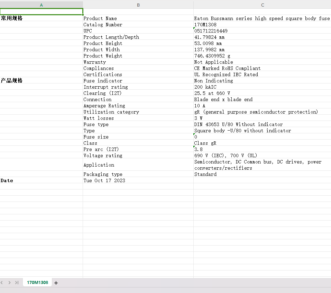The image size is (331, 293).
Task: Select the product name value starting 'Eaton Bussmann'
Action: tap(262, 18)
